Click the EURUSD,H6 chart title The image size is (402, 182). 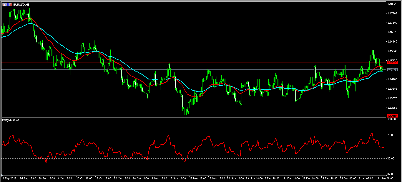coord(21,4)
